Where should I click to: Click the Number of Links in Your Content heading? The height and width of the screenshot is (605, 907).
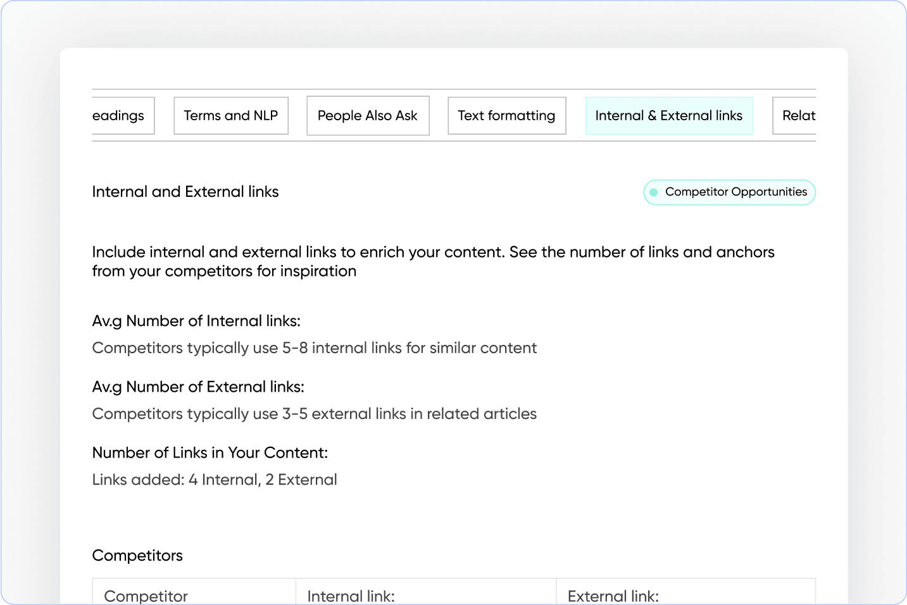tap(210, 452)
